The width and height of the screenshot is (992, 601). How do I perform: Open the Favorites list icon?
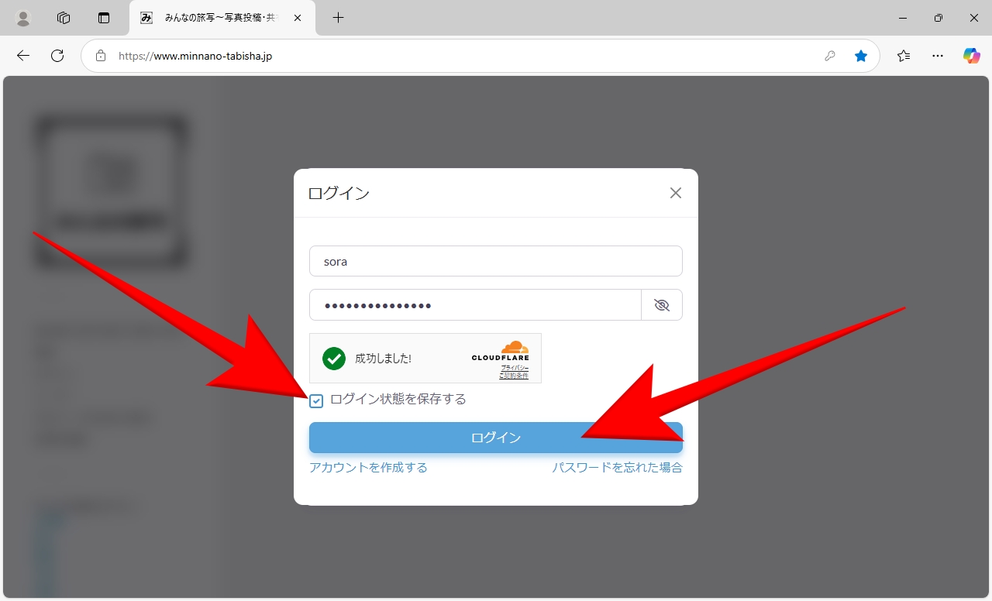[904, 56]
